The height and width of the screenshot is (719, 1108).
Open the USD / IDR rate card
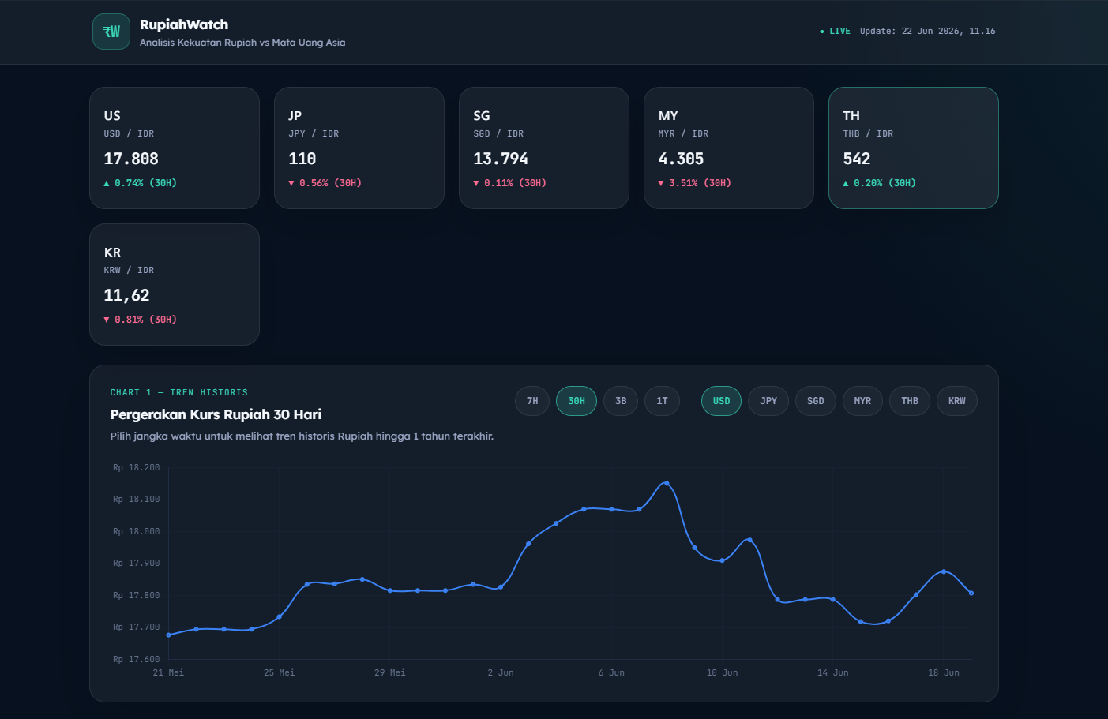tap(175, 148)
